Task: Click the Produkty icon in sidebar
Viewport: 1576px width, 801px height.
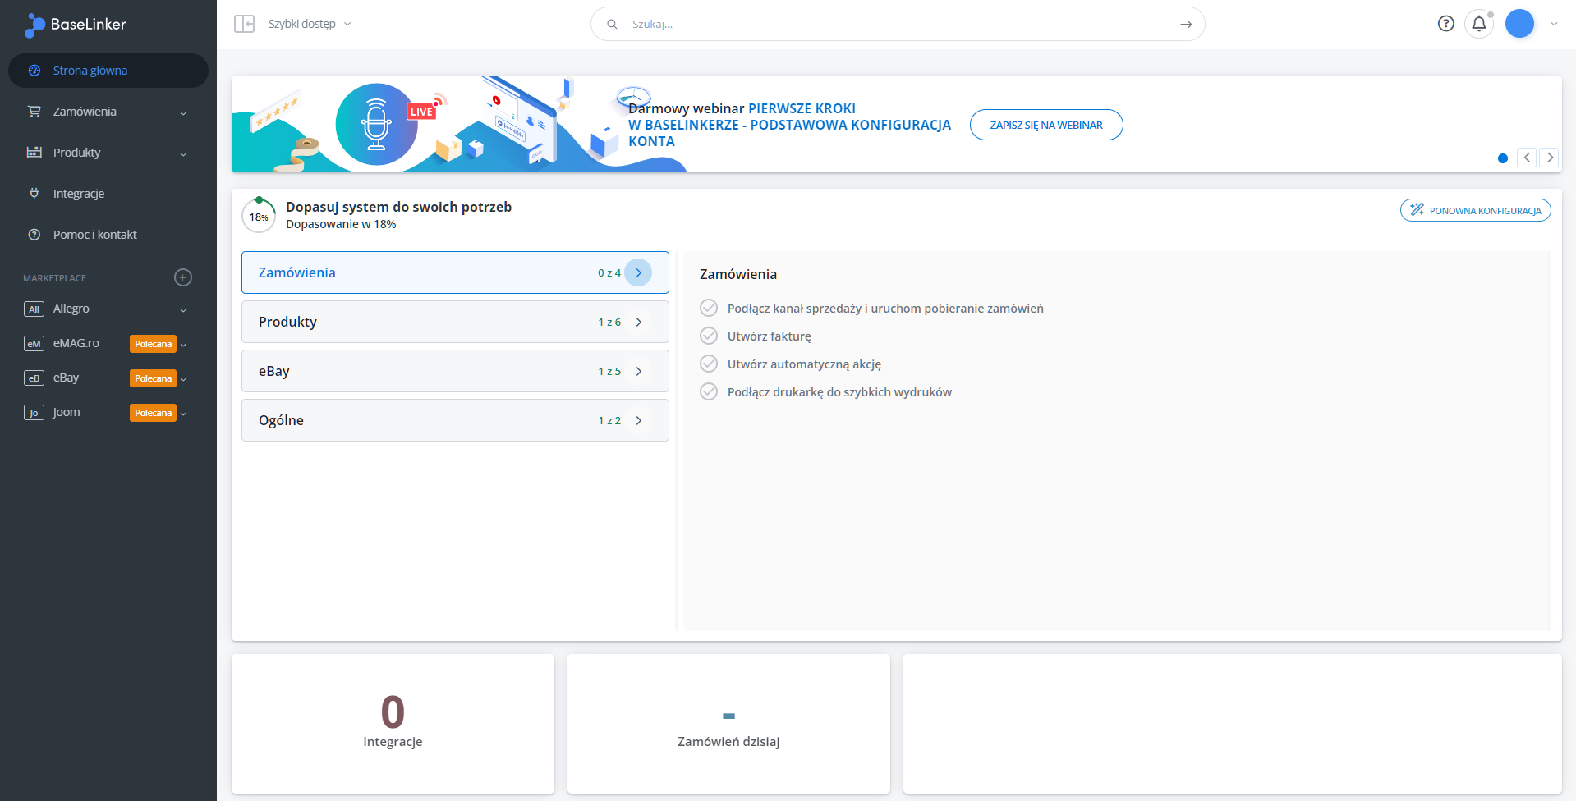Action: pyautogui.click(x=34, y=153)
